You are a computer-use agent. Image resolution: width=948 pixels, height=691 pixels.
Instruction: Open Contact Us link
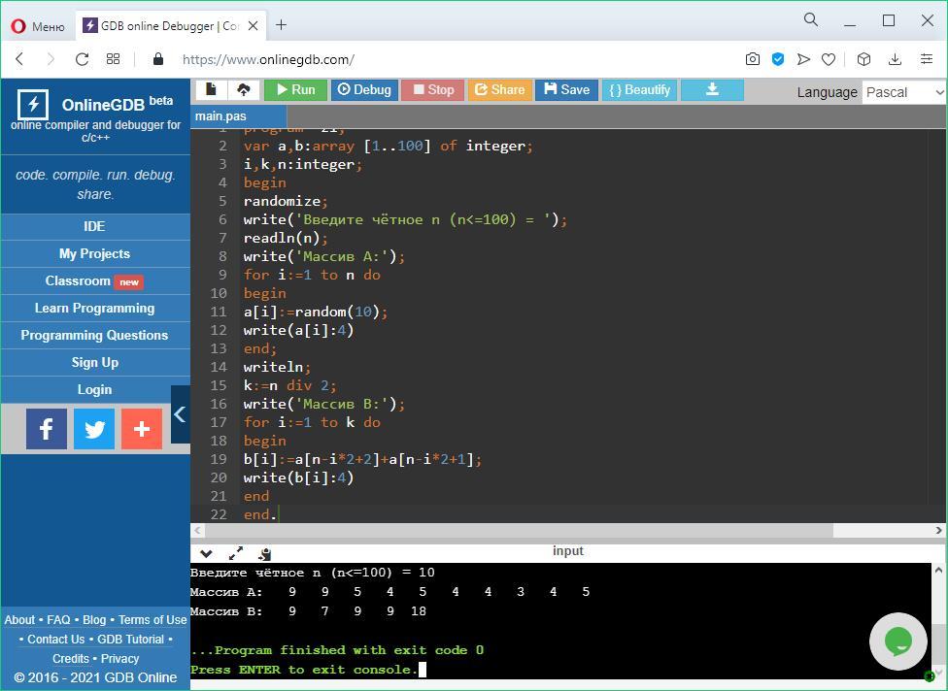55,639
